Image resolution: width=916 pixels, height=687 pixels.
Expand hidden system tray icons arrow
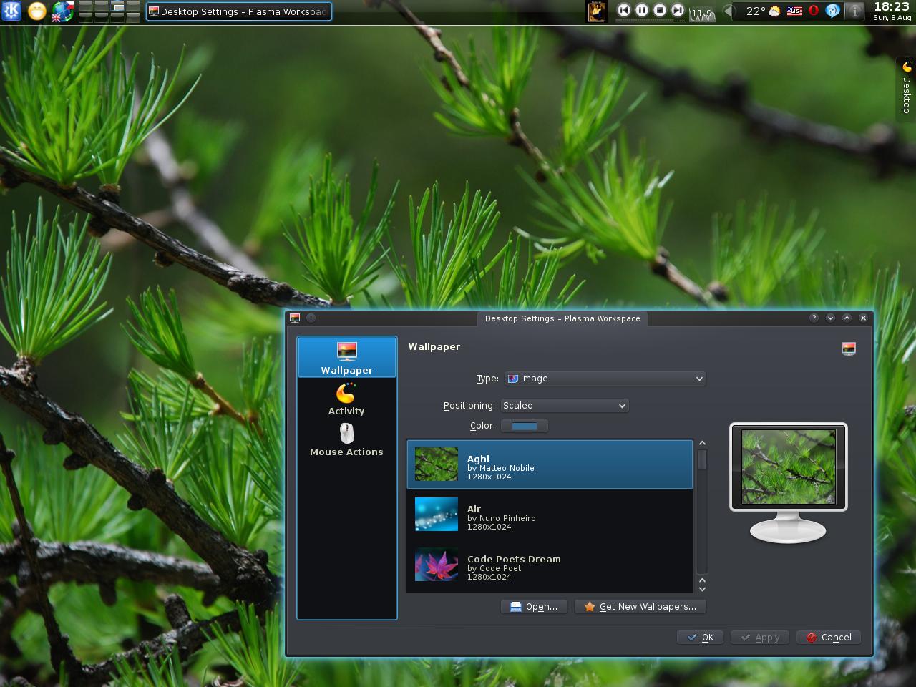coord(729,11)
